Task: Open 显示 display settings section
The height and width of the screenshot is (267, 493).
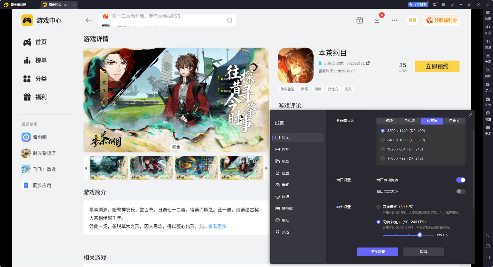Action: pos(298,138)
